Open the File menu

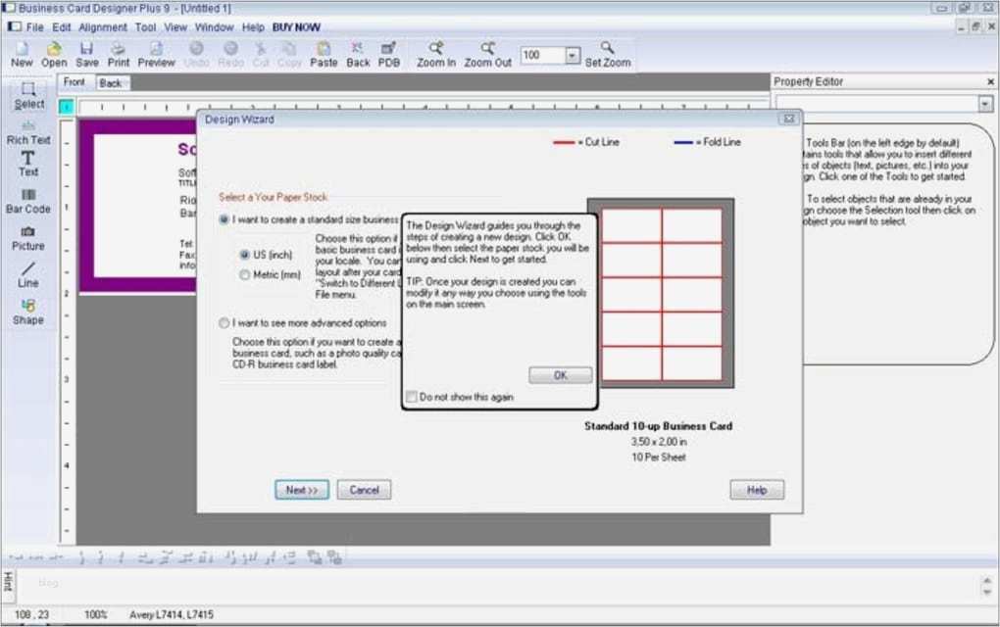click(x=34, y=27)
